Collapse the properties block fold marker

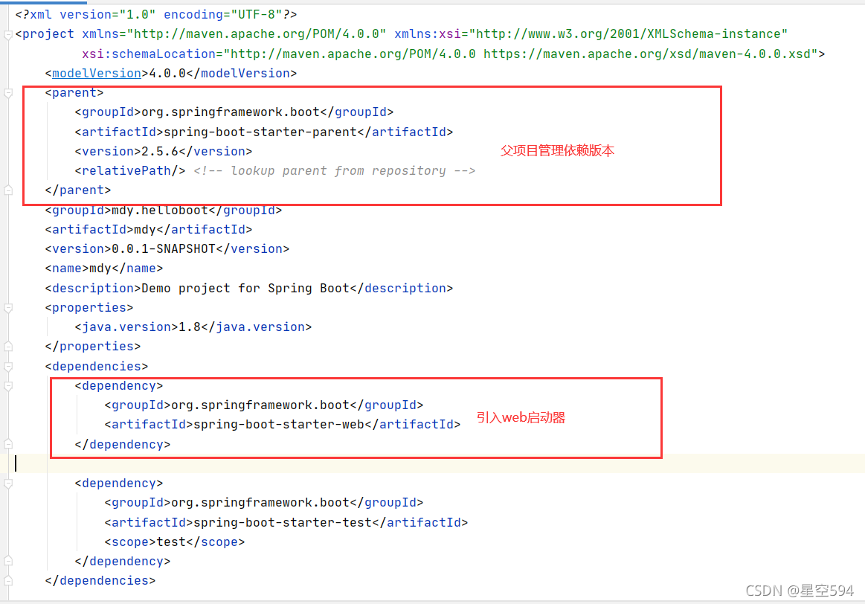pos(7,308)
